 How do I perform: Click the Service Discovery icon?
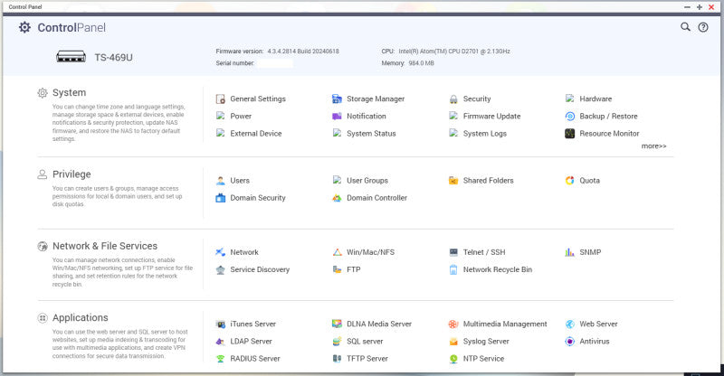click(x=220, y=269)
